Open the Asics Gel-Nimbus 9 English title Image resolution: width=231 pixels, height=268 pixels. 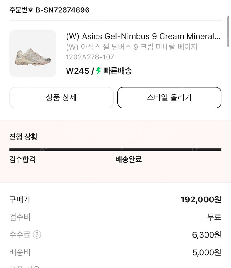[x=143, y=36]
